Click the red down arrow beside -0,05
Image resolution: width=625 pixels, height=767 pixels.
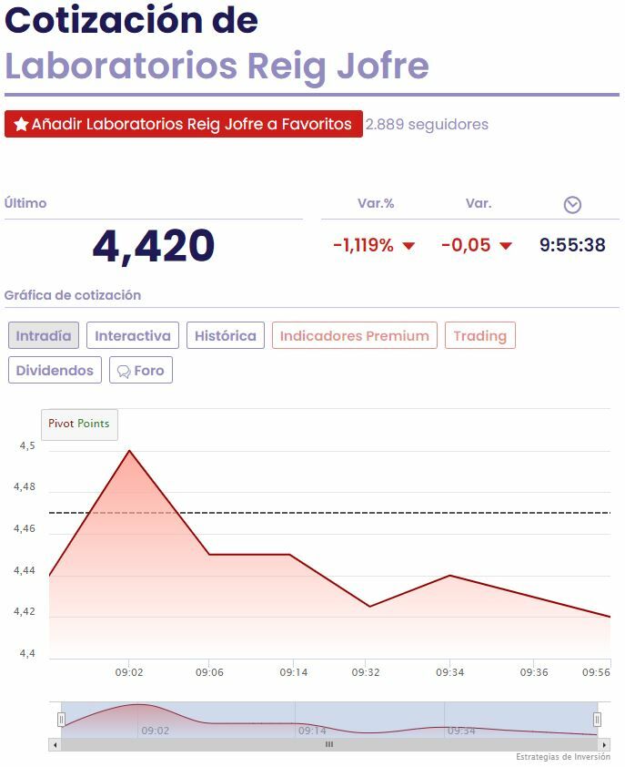[506, 246]
